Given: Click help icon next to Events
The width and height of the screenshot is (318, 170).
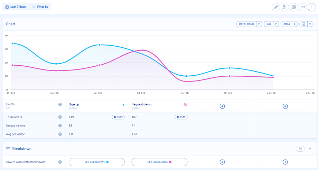Looking at the screenshot, I should 60,104.
